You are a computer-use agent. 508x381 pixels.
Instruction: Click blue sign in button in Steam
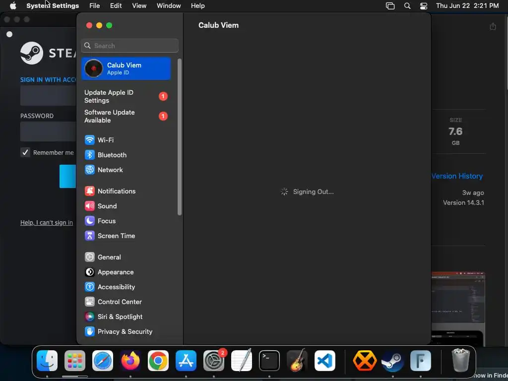pyautogui.click(x=67, y=176)
